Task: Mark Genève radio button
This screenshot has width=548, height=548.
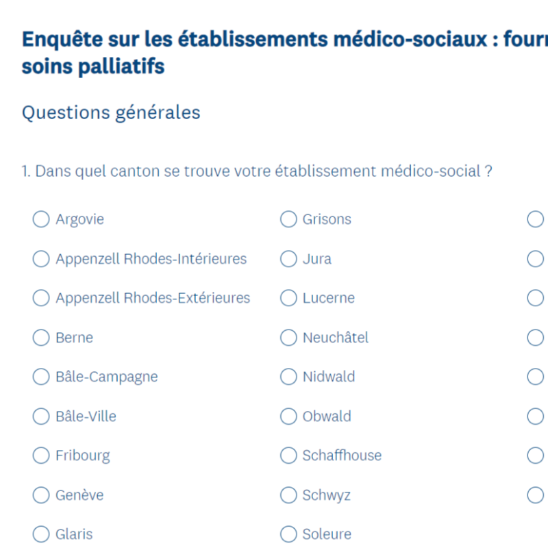Action: (41, 495)
